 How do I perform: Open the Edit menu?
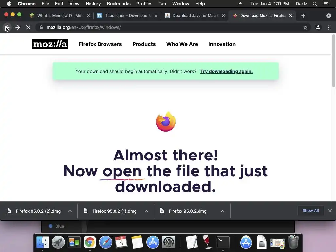(59, 4)
